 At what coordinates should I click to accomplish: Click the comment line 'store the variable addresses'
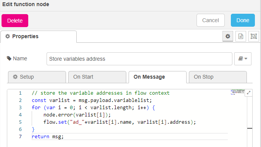click(100, 93)
